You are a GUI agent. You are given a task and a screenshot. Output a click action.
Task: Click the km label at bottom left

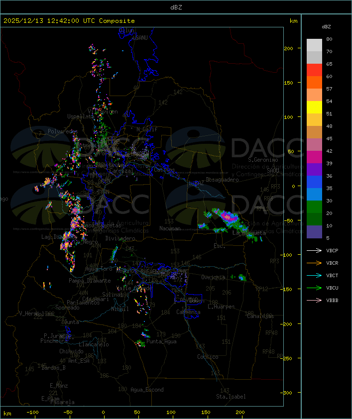pos(7,414)
